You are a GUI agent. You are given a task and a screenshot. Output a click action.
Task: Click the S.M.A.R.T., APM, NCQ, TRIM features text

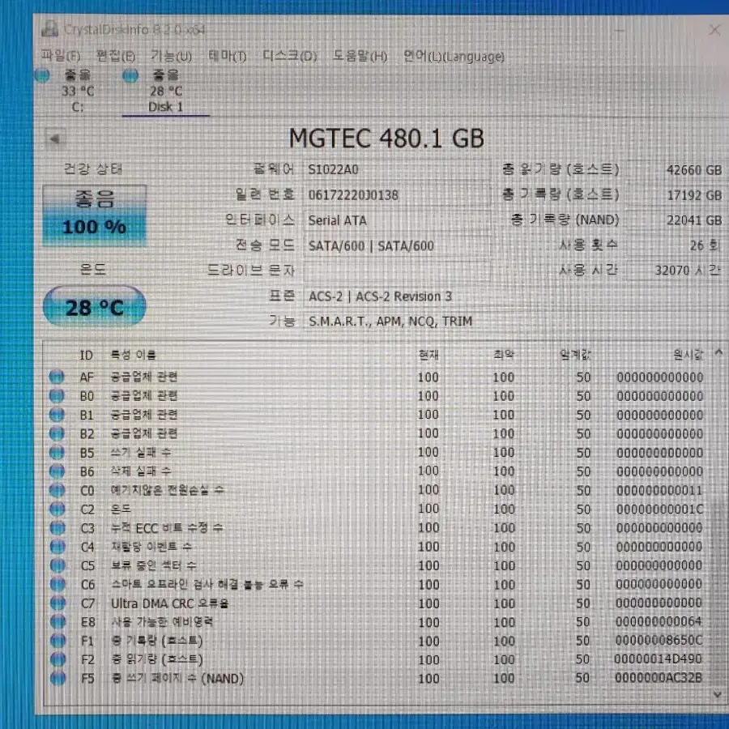(x=390, y=322)
